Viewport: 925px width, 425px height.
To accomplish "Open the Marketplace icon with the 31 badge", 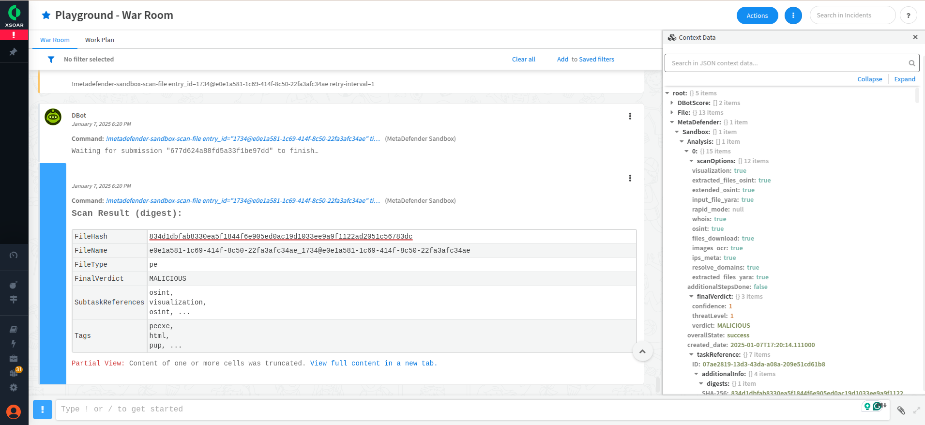I will (x=15, y=372).
